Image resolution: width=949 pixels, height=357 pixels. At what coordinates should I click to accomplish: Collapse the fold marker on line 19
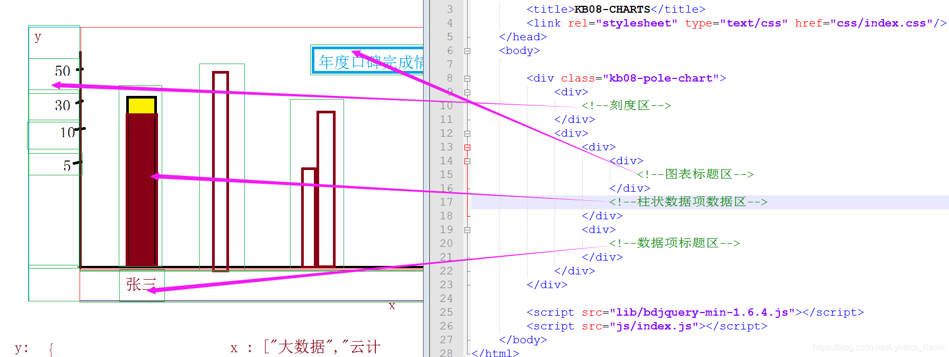pyautogui.click(x=467, y=230)
